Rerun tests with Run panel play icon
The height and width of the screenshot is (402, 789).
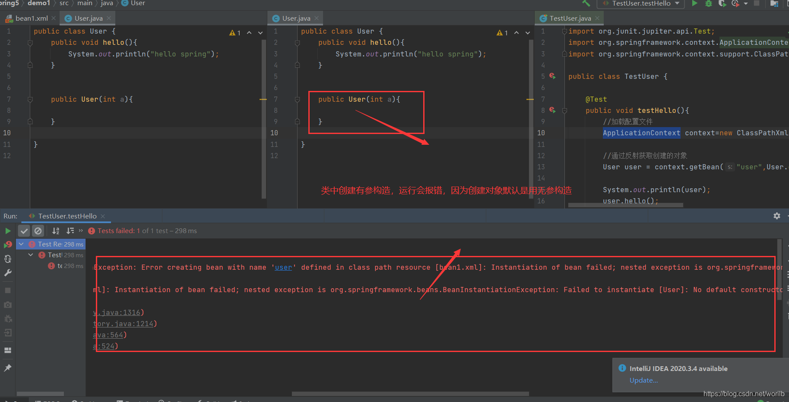pyautogui.click(x=8, y=231)
